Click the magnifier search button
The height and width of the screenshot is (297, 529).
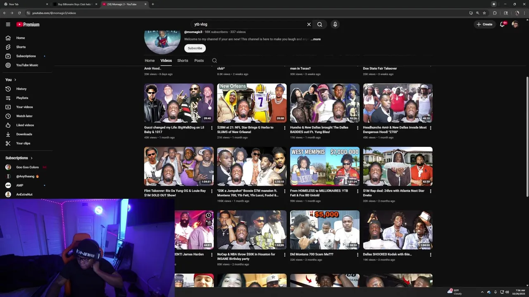pos(319,24)
